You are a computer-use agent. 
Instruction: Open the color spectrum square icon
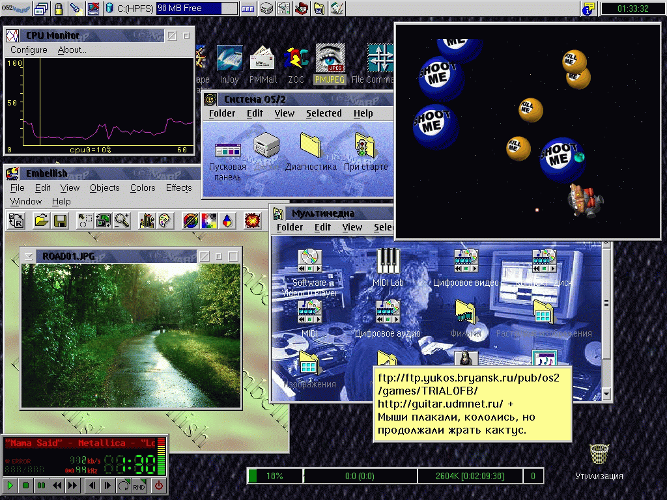209,221
